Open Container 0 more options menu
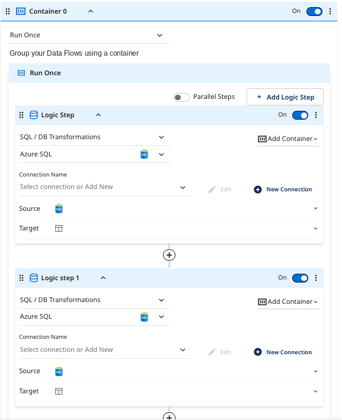342x420 pixels. click(x=330, y=11)
